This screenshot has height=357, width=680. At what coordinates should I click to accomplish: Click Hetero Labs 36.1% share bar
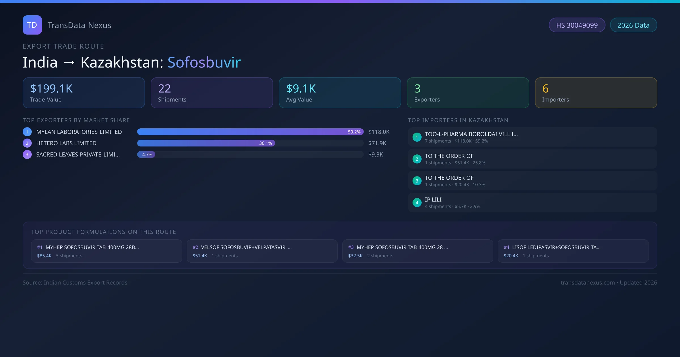point(206,143)
